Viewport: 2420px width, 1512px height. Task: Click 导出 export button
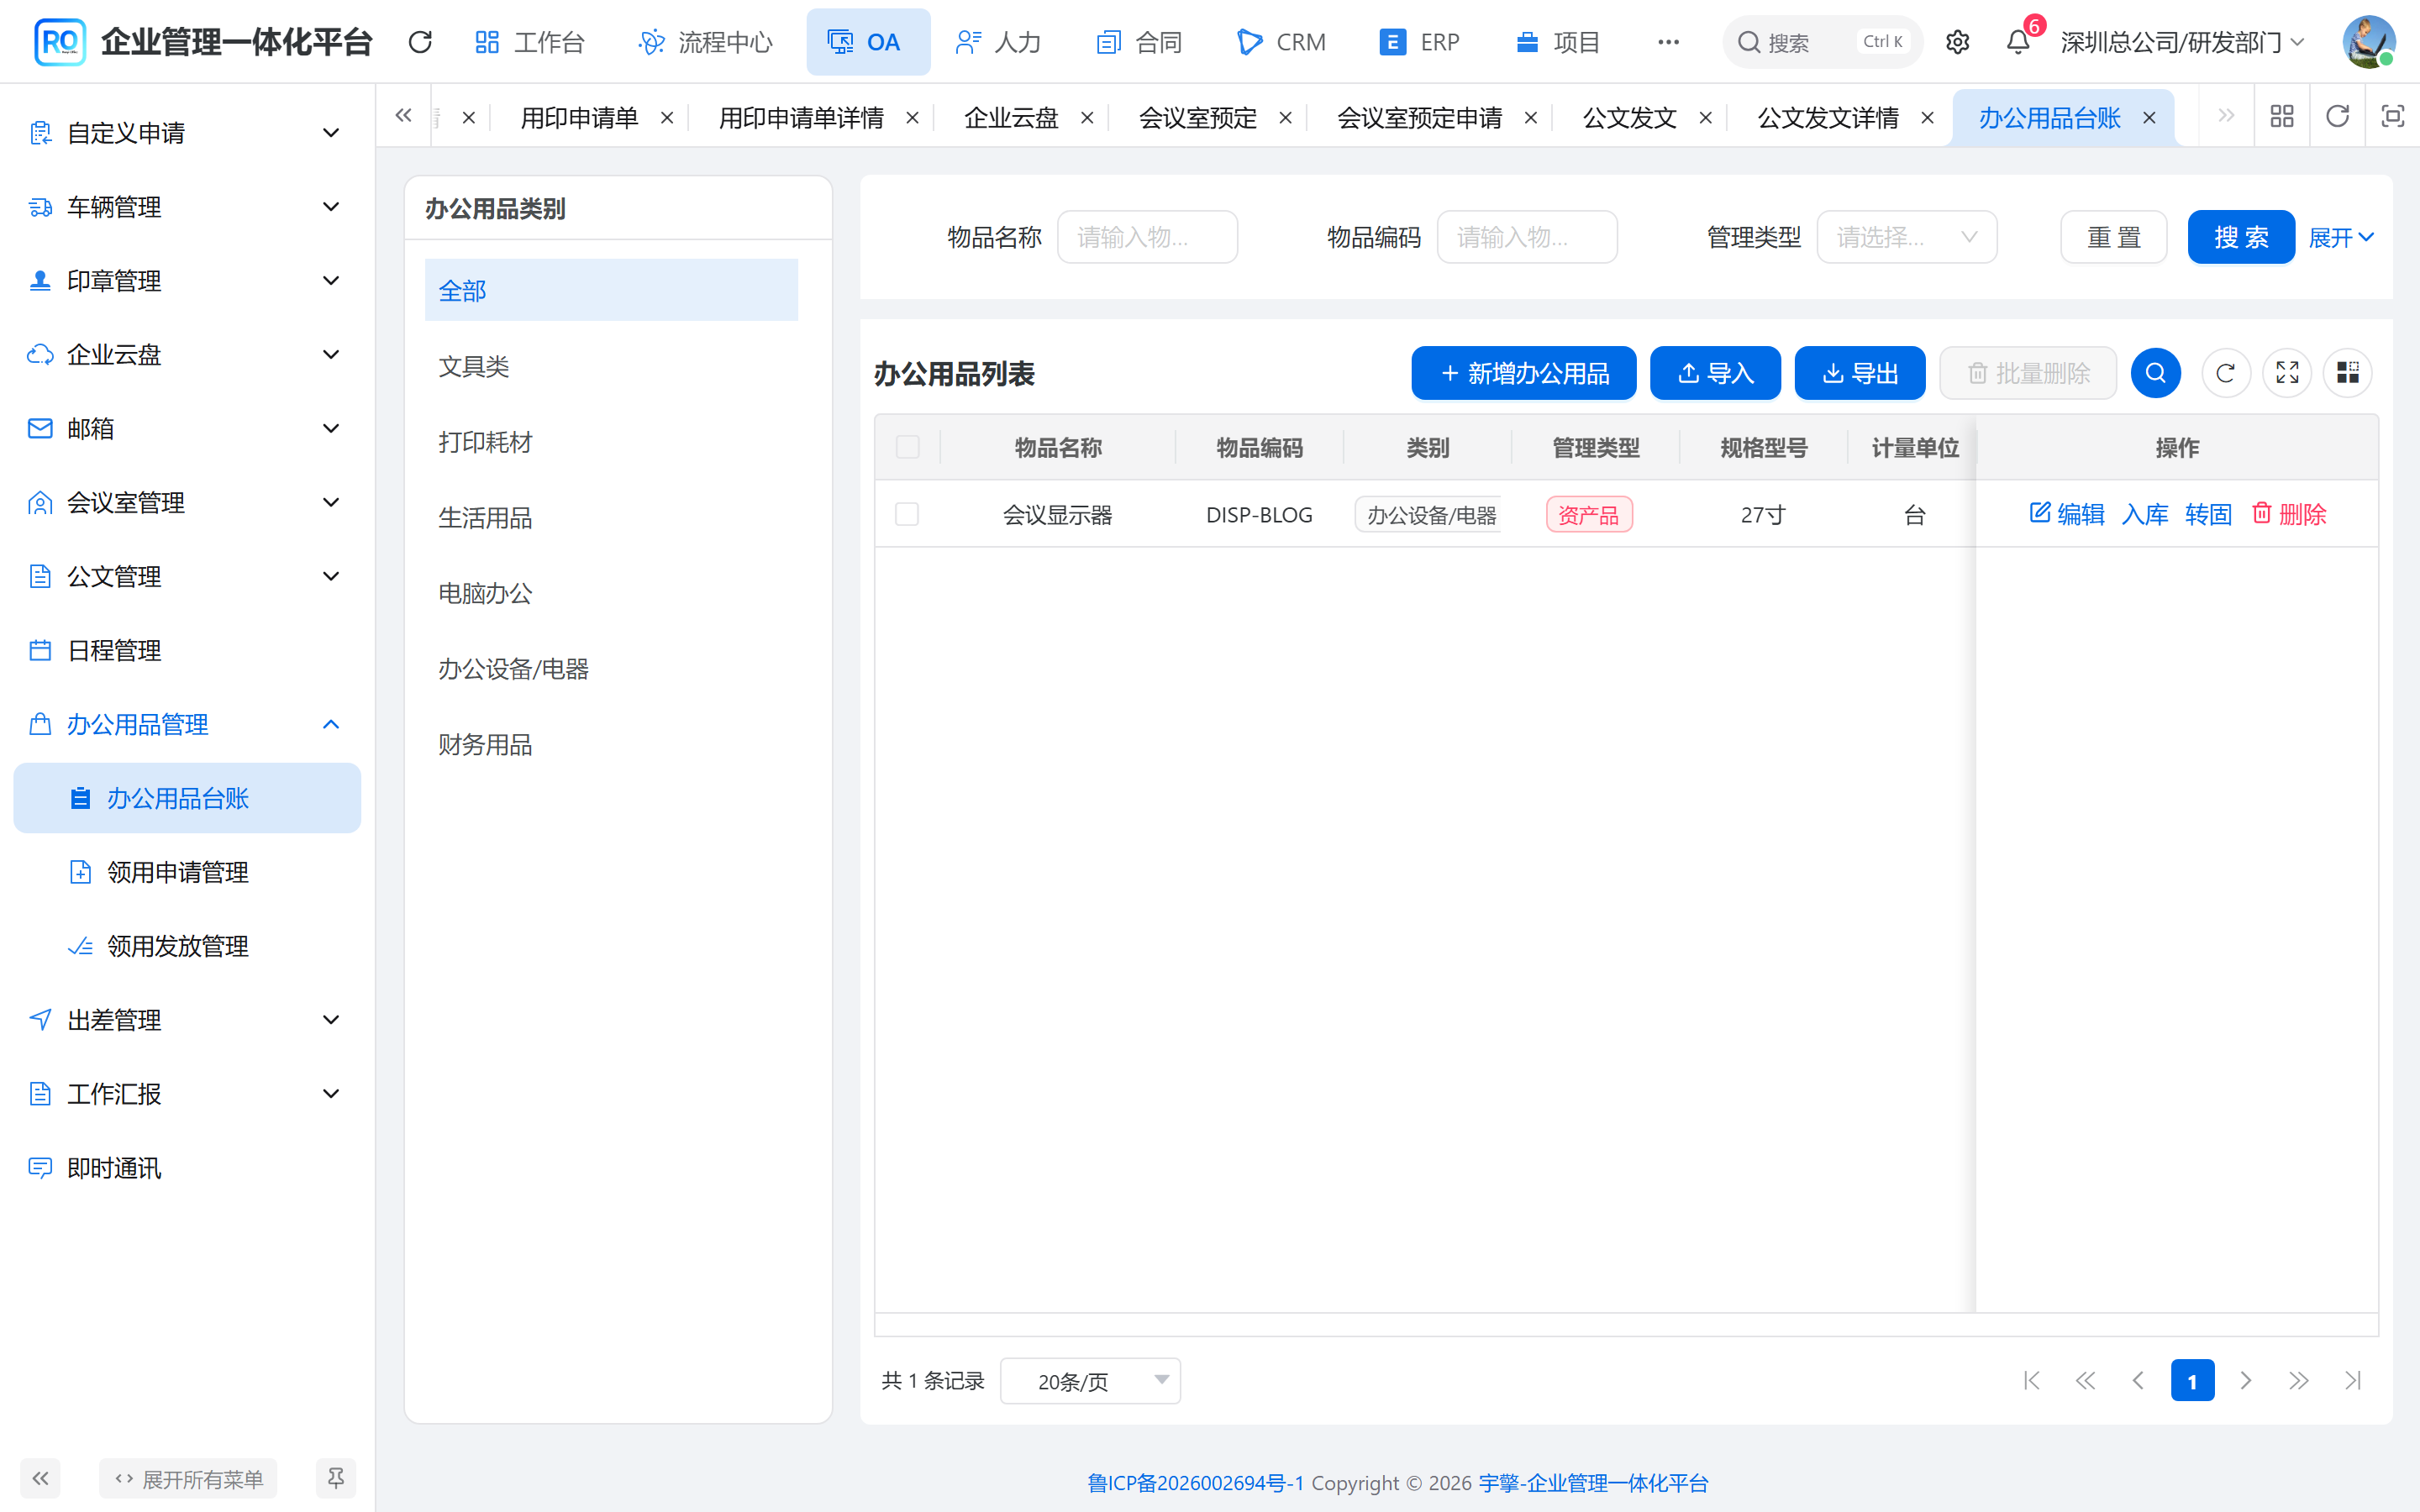tap(1860, 373)
